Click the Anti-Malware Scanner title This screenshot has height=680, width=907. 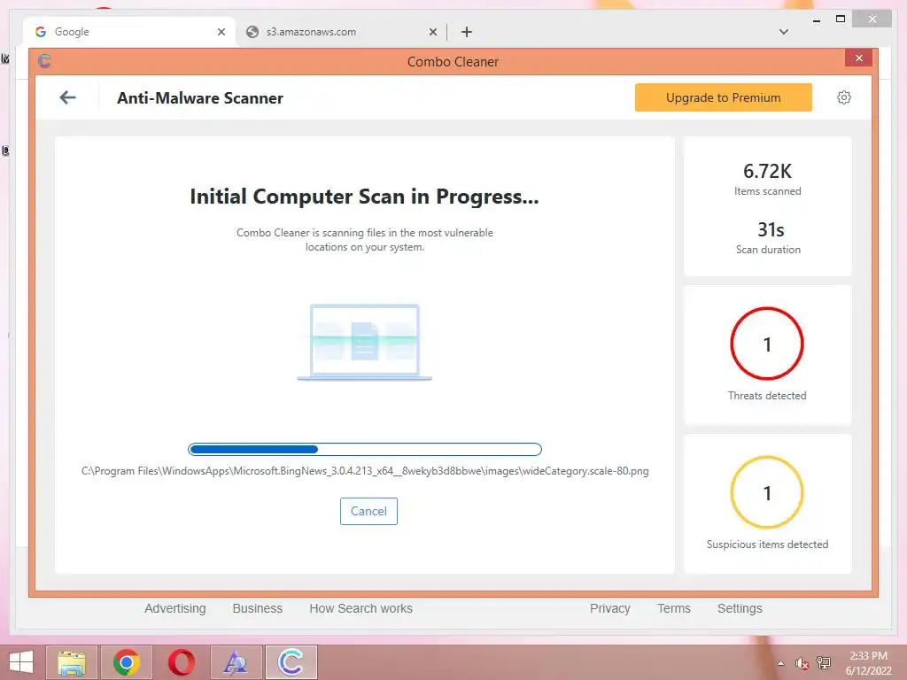[200, 97]
